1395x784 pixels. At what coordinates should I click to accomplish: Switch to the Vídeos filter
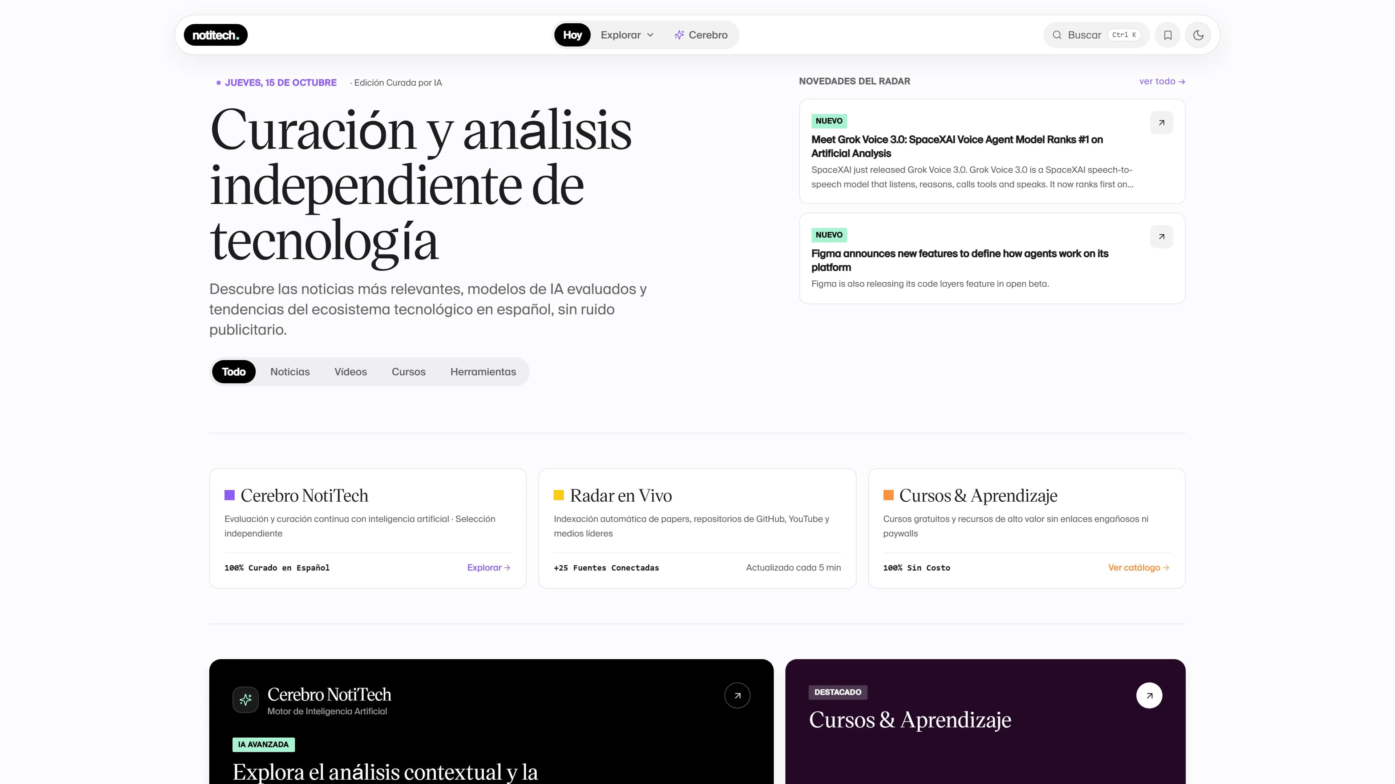click(x=350, y=372)
